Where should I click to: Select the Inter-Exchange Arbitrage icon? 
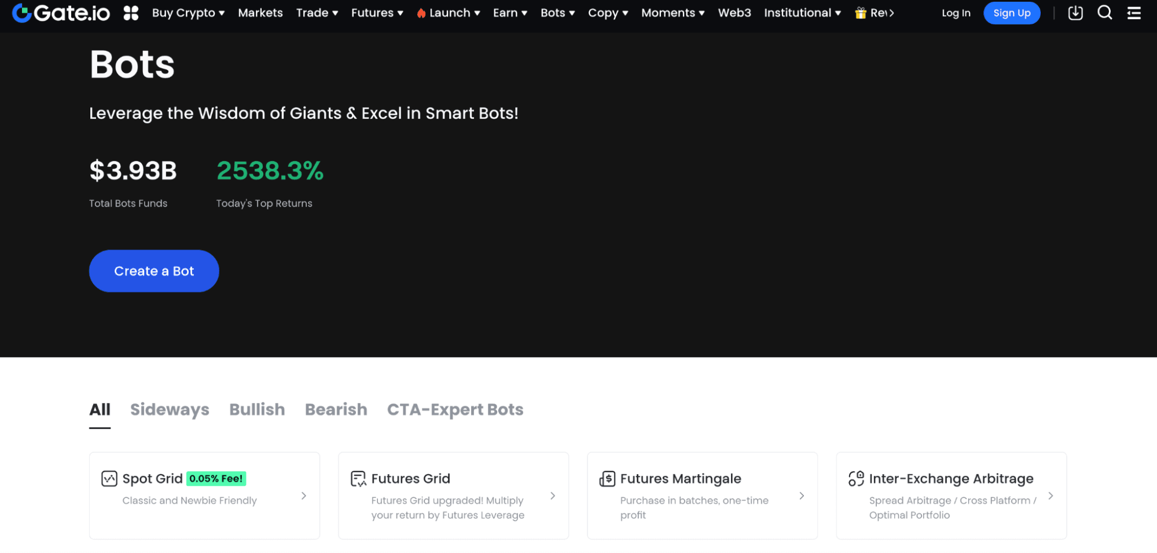tap(855, 478)
